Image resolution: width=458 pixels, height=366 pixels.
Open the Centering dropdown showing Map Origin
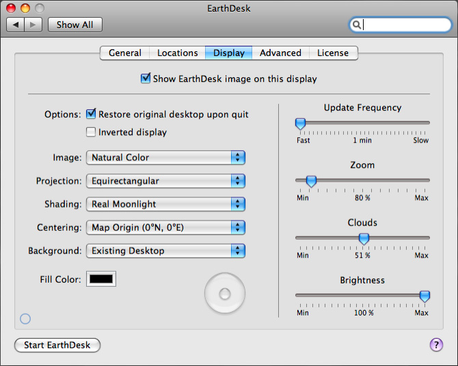165,227
